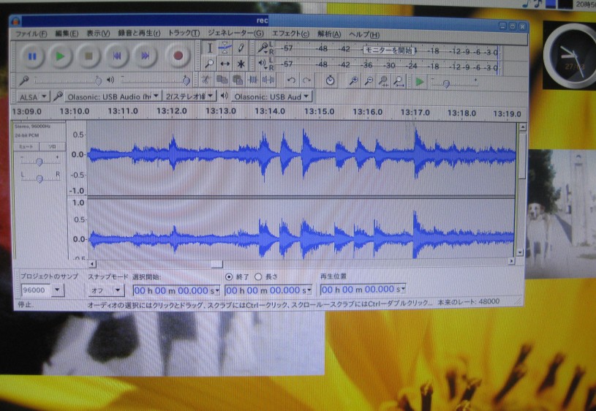Select the Time Shift arrows tool

coord(225,64)
